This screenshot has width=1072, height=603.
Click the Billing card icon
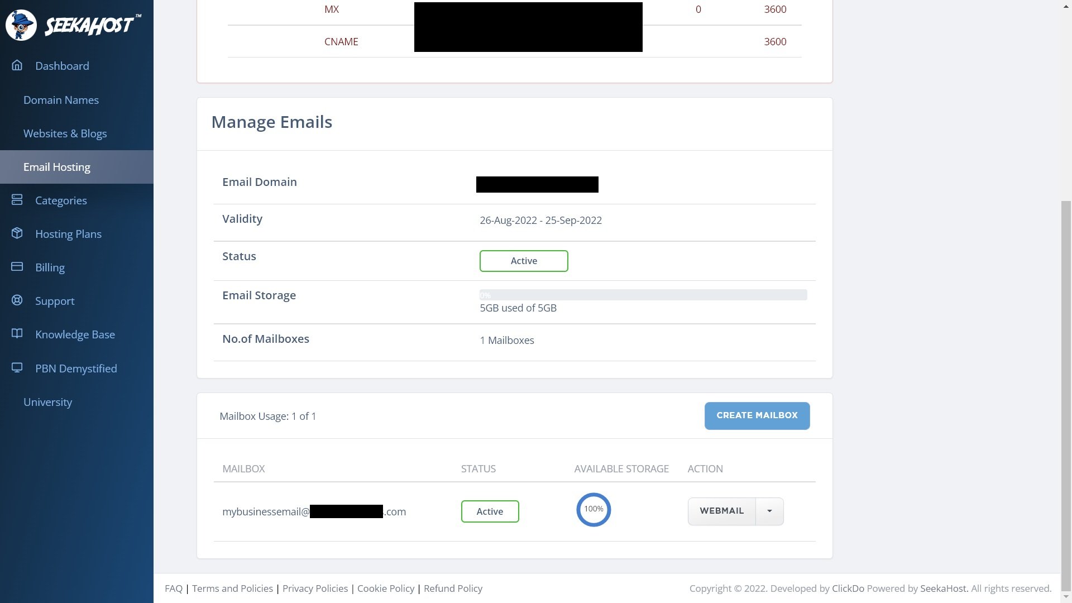17,267
